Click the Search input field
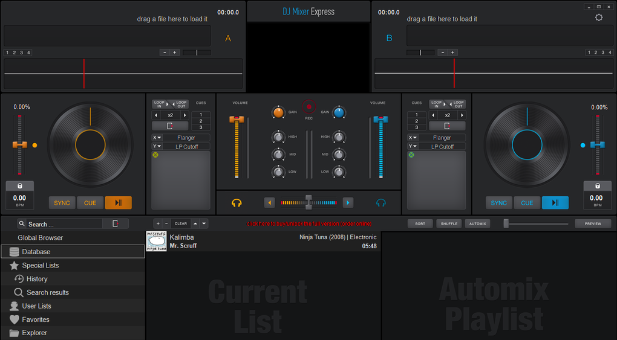Viewport: 617px width, 340px height. point(65,224)
